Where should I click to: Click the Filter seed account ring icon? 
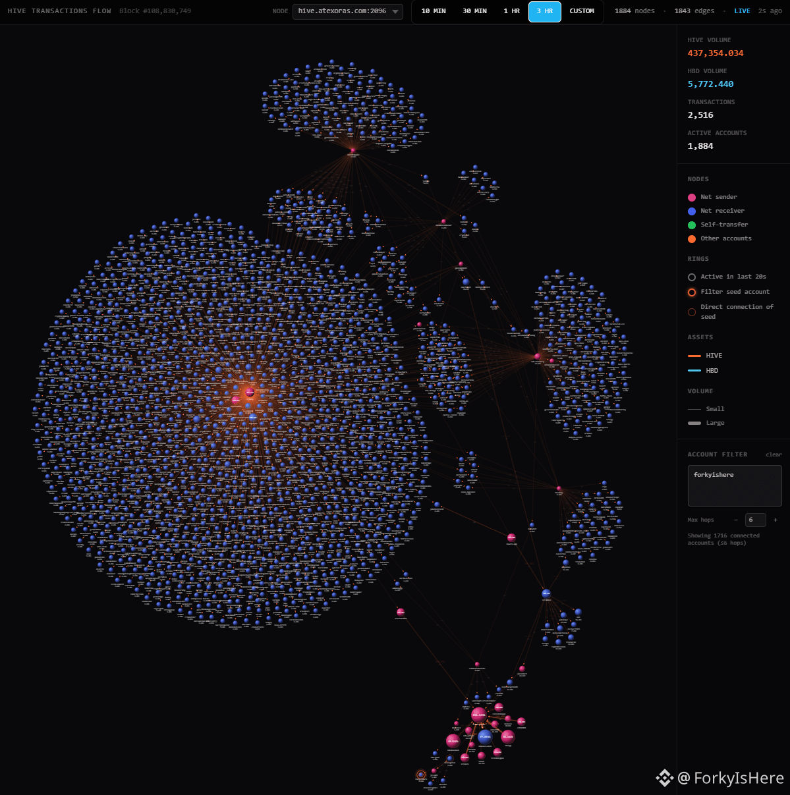(692, 292)
